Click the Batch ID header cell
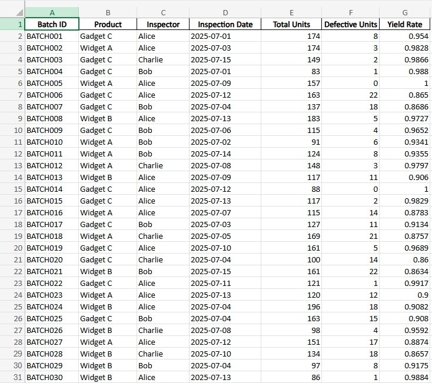The height and width of the screenshot is (383, 432). pos(52,24)
